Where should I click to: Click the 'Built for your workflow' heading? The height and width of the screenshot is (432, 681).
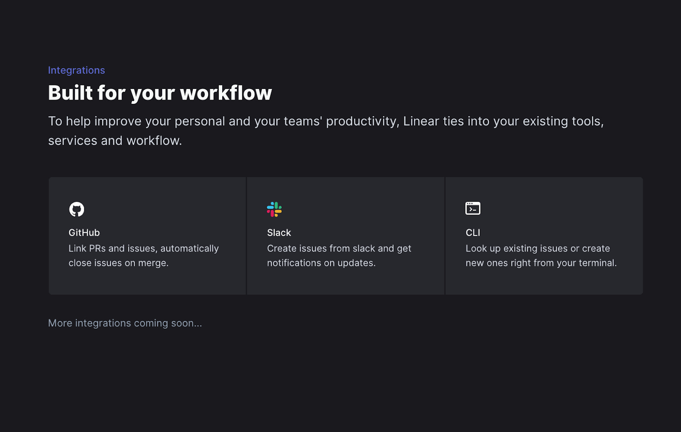(x=160, y=93)
